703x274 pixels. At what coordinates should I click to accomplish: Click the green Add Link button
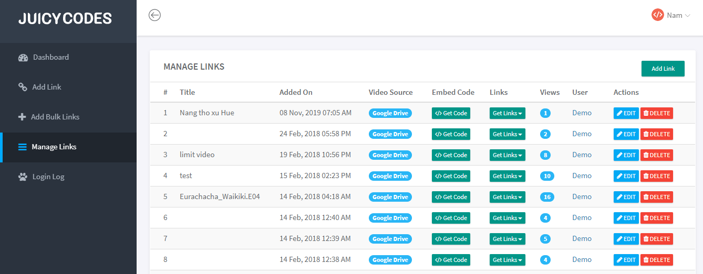(x=663, y=69)
